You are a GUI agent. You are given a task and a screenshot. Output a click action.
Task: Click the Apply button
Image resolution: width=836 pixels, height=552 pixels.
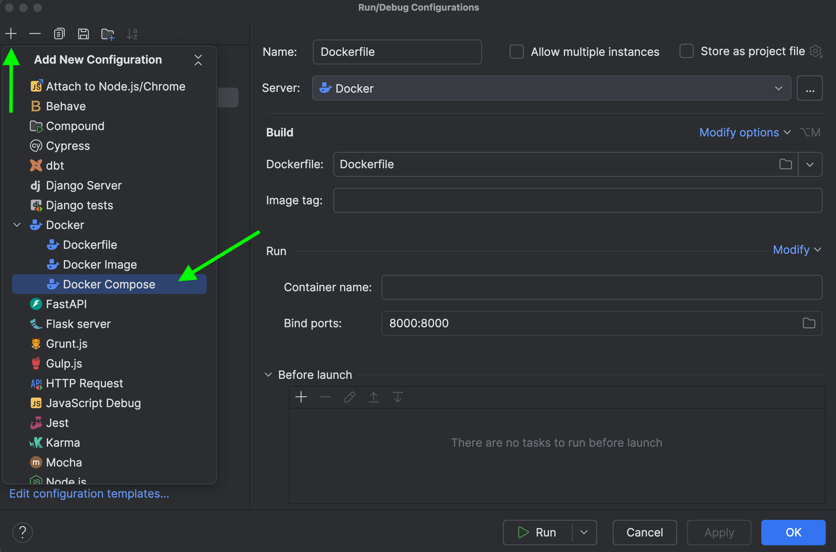click(719, 532)
